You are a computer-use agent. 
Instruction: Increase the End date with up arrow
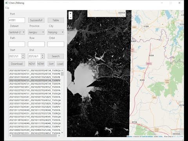tap(43, 55)
